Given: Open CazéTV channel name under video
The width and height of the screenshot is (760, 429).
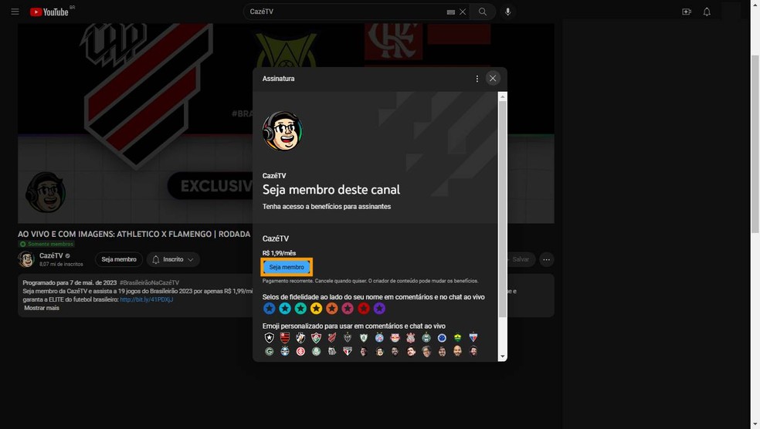Looking at the screenshot, I should pos(51,255).
